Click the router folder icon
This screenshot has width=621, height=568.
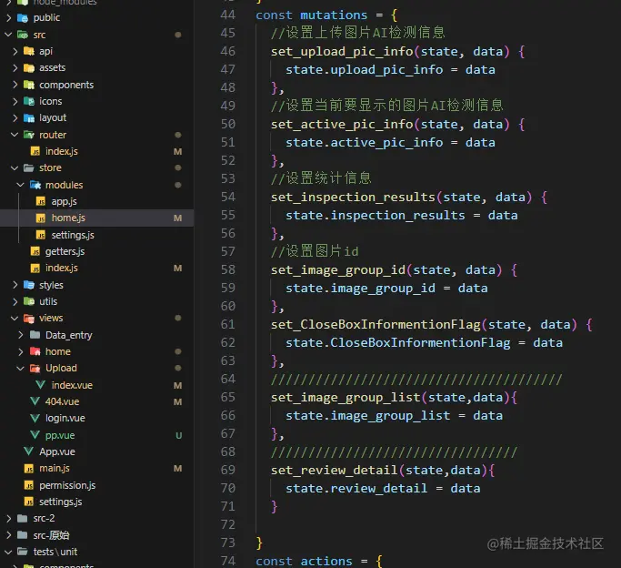tap(28, 135)
